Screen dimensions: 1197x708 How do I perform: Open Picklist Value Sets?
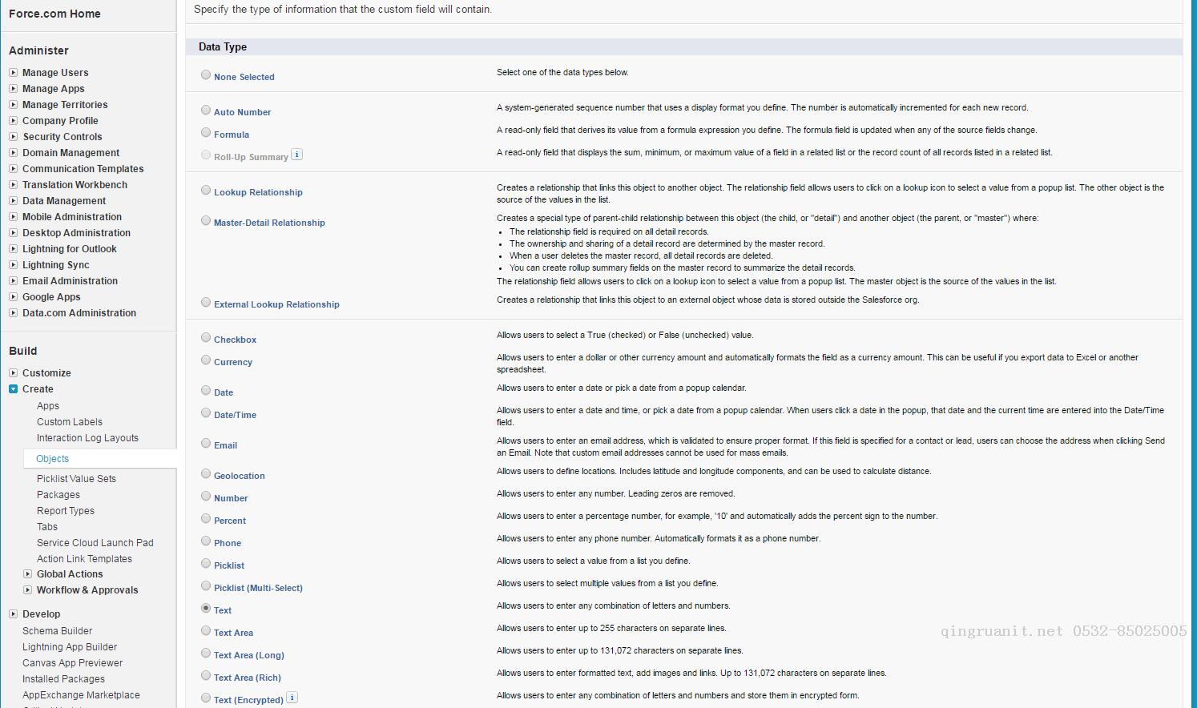76,479
